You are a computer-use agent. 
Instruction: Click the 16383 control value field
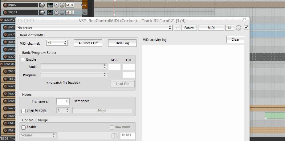click(x=128, y=135)
